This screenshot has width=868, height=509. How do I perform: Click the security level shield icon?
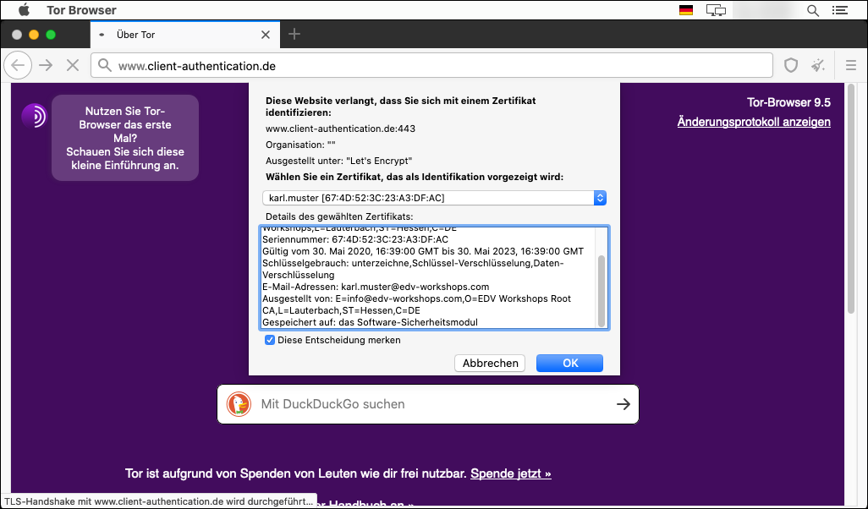[791, 65]
